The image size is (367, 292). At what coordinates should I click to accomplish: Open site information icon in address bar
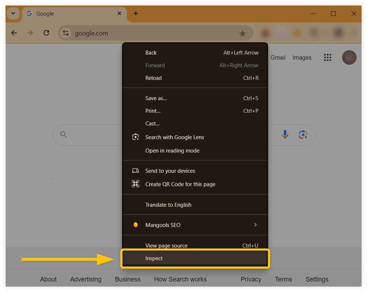pyautogui.click(x=66, y=33)
